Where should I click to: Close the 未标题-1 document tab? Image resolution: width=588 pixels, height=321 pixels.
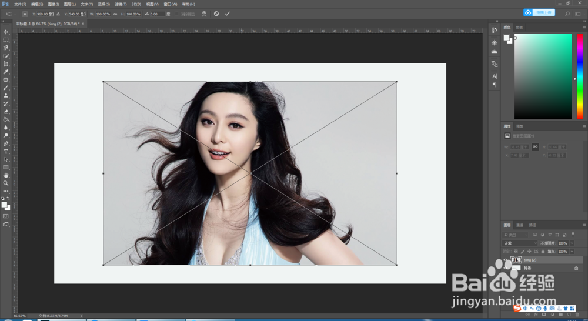point(83,24)
